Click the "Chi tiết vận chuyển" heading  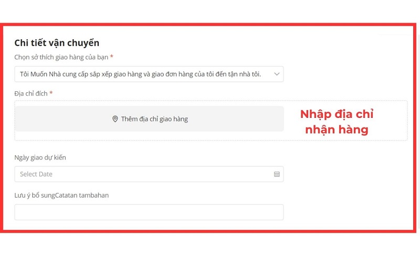click(x=57, y=43)
